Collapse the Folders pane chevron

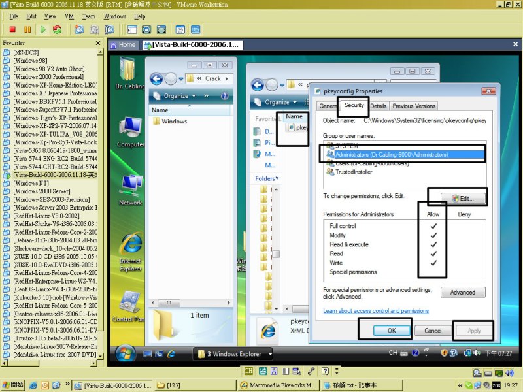[x=277, y=178]
